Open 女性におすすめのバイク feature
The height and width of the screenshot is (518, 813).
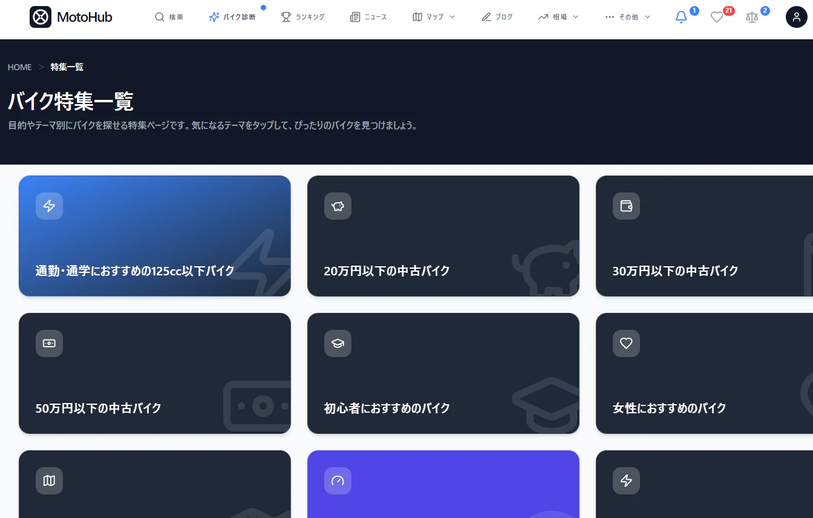point(704,373)
